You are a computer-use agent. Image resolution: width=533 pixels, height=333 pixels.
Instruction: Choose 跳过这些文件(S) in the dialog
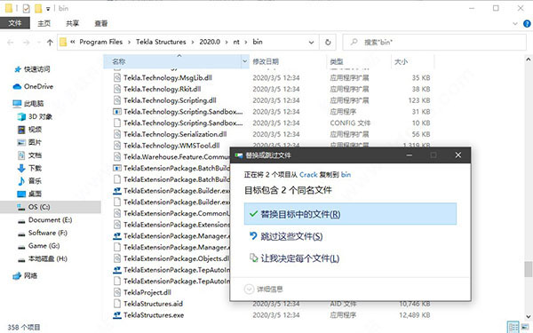[286, 236]
